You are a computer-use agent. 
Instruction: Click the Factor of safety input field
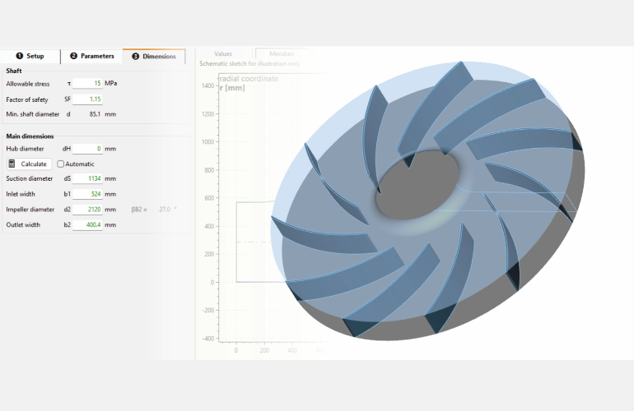tap(87, 99)
